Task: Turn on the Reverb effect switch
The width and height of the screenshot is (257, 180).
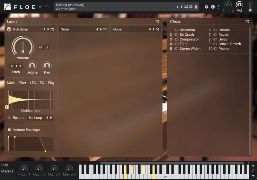Action: (215, 35)
